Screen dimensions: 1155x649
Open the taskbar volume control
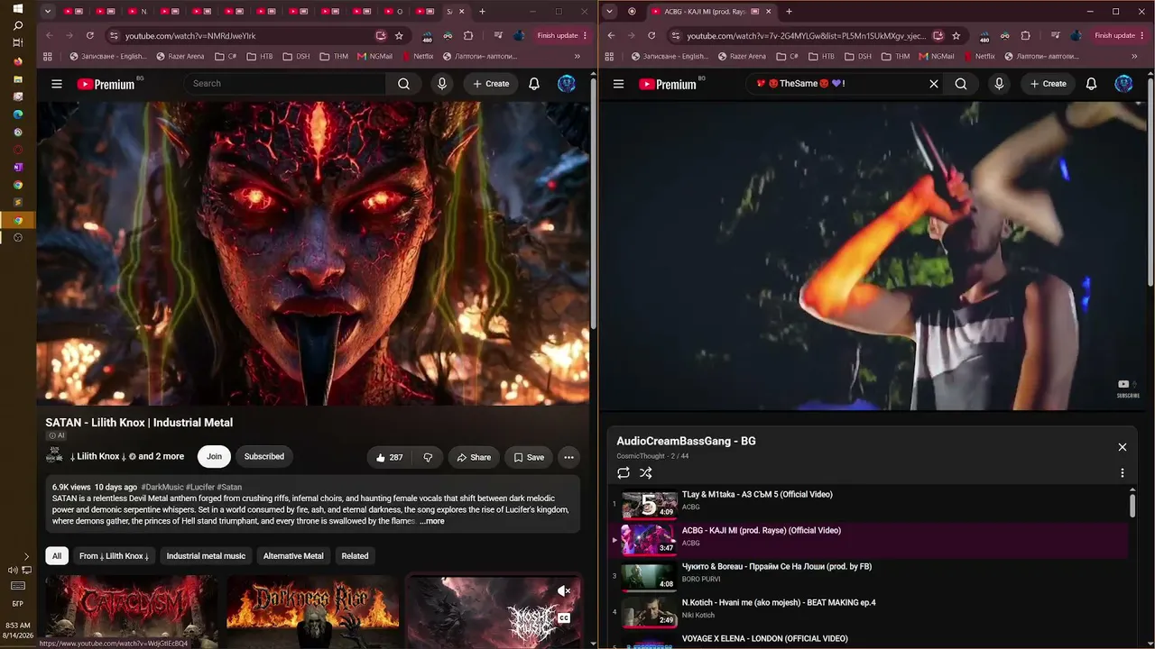(x=13, y=571)
